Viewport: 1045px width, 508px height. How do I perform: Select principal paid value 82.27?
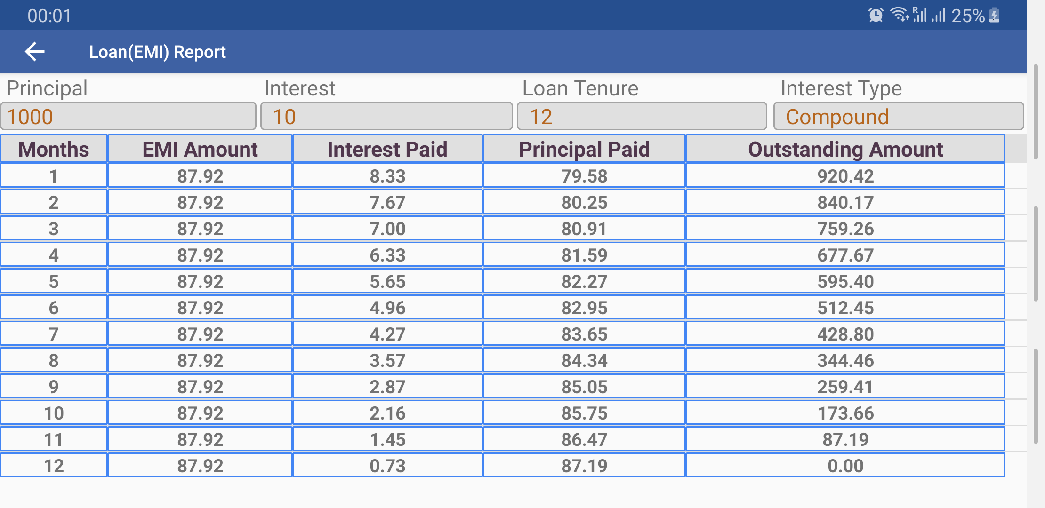pos(584,281)
